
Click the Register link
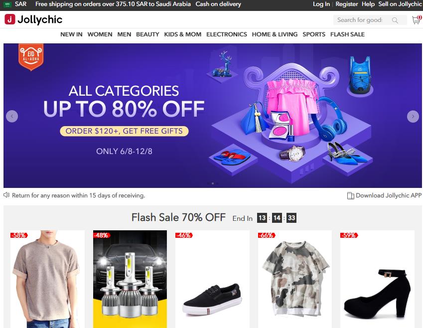click(x=347, y=4)
